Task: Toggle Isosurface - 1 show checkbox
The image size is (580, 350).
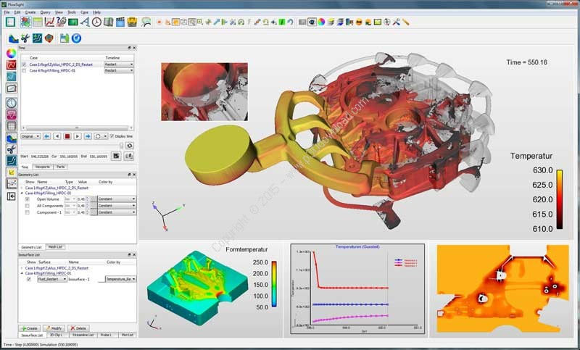Action: coord(29,280)
